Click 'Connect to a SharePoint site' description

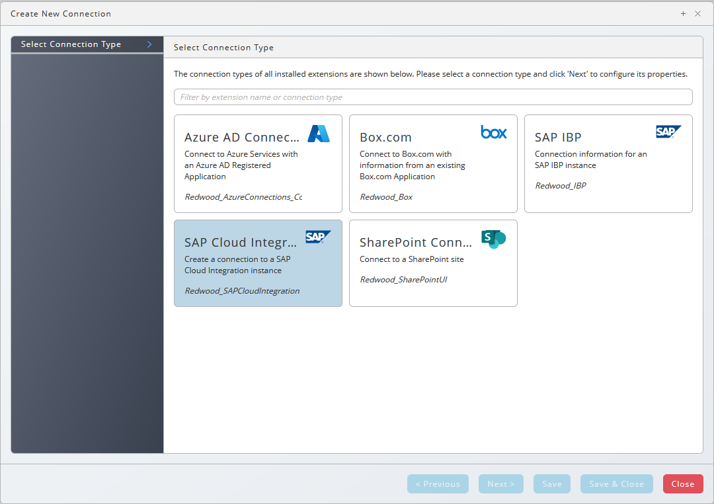point(412,259)
